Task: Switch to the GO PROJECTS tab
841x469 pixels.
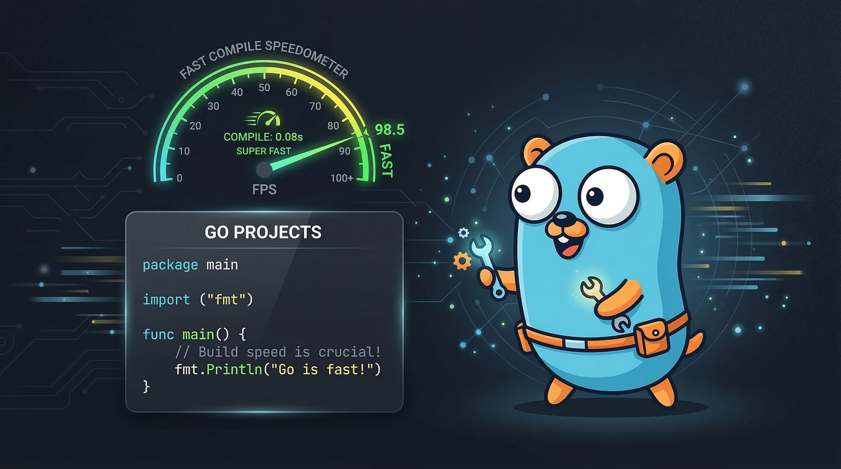Action: click(x=264, y=231)
